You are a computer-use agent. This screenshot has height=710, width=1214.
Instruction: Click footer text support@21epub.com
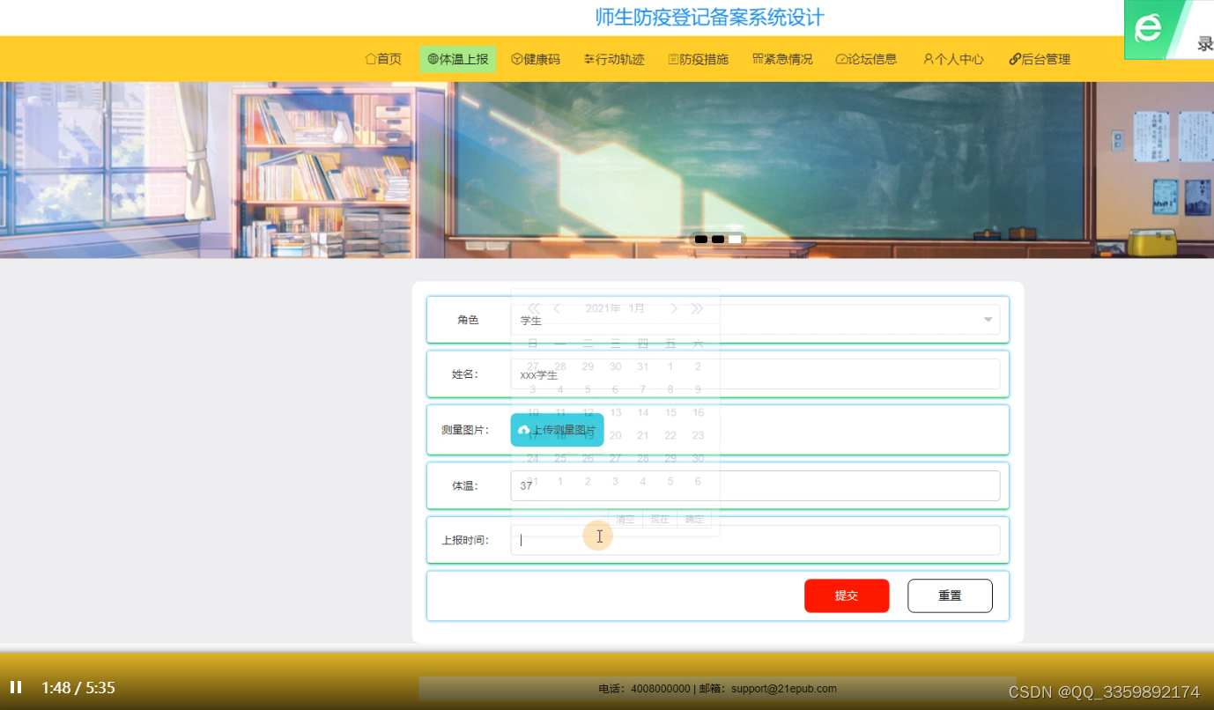pyautogui.click(x=784, y=689)
